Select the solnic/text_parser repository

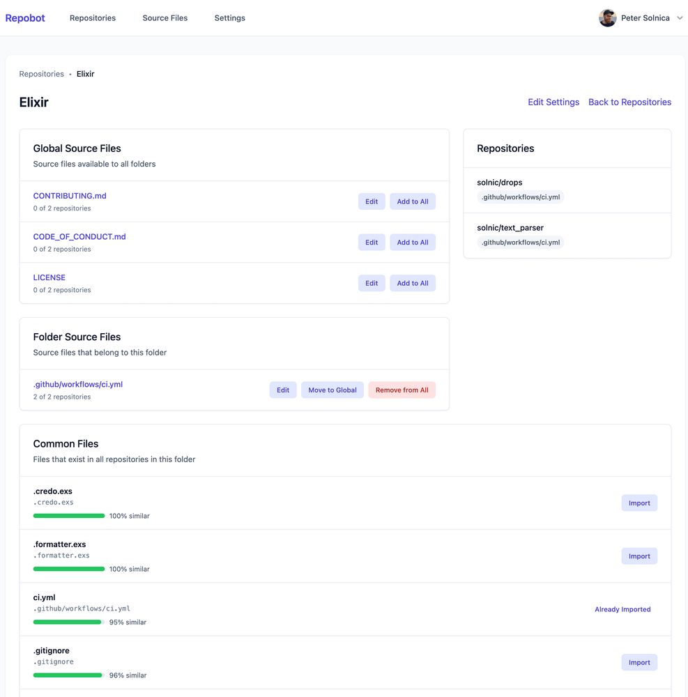pos(510,228)
